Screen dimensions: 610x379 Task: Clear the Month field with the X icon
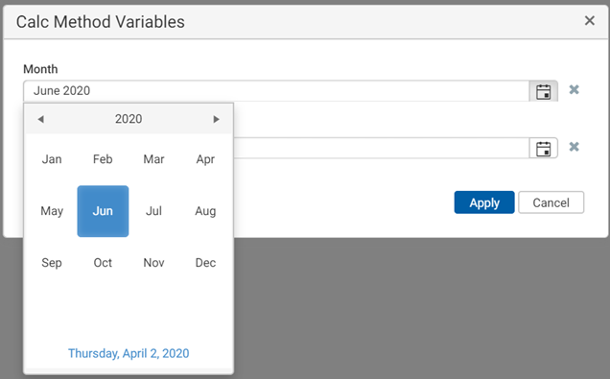[x=574, y=90]
